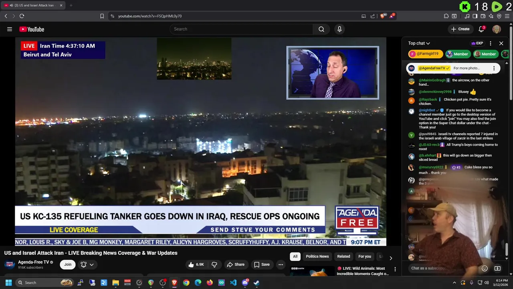Open options for the Wild Animals video
Viewport: 513px width, 289px height.
click(395, 269)
